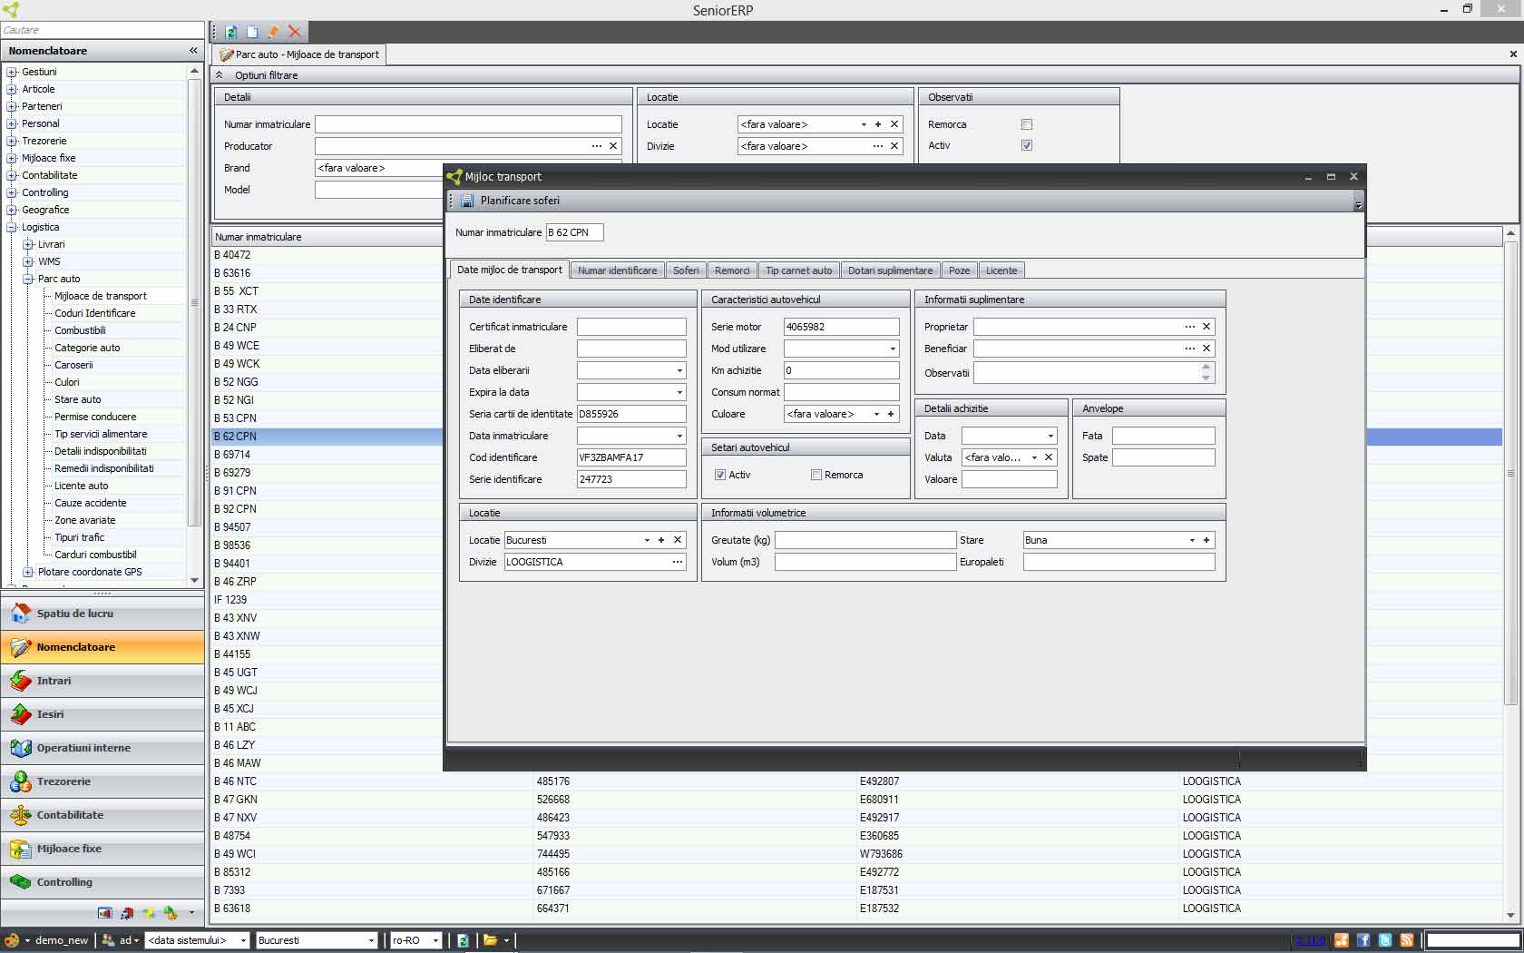Click the version link in status bar
This screenshot has height=953, width=1524.
[x=1310, y=940]
